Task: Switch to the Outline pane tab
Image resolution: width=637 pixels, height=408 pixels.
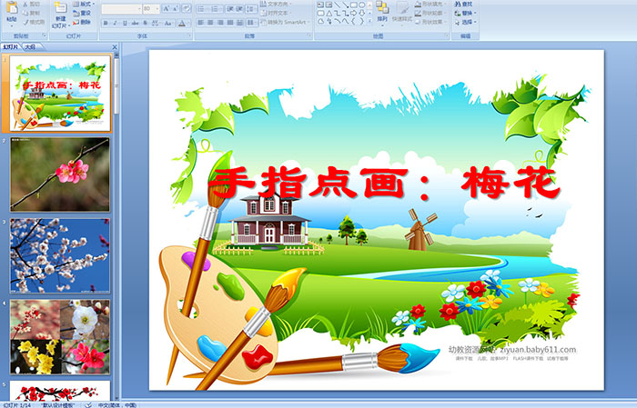Action: coord(29,45)
